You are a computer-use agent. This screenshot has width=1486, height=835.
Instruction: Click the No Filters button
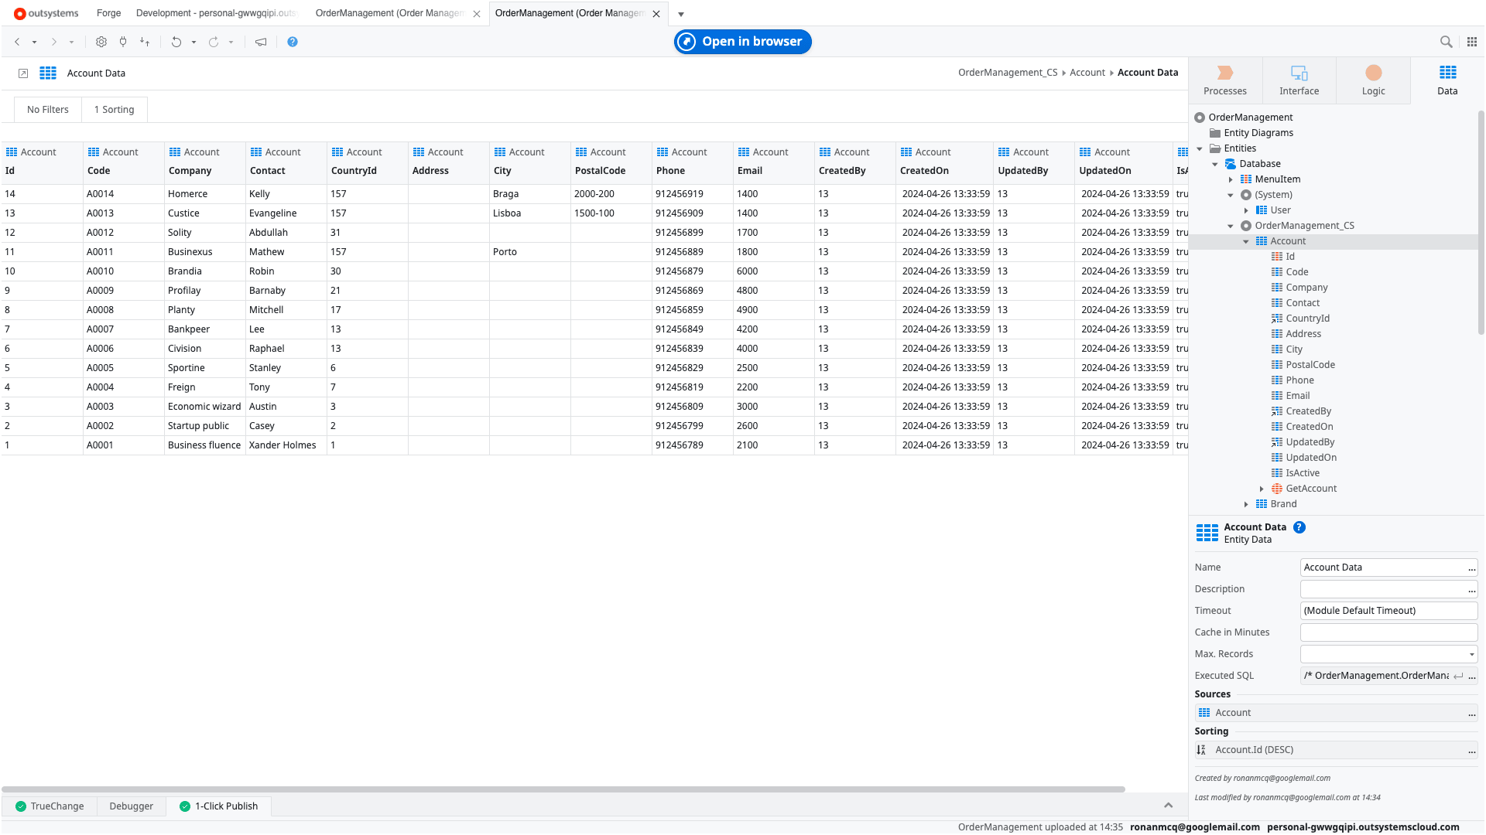pos(48,110)
